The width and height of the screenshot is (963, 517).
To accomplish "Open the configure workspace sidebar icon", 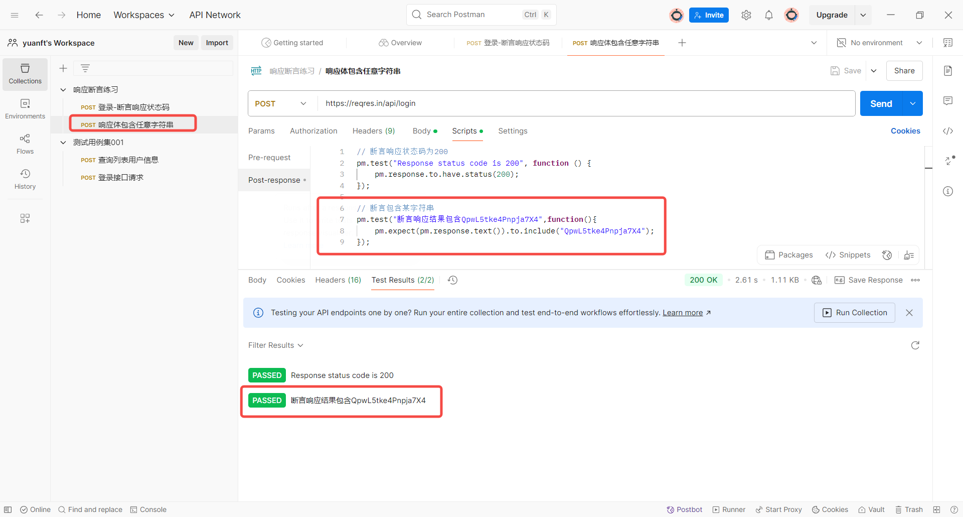I will [25, 218].
